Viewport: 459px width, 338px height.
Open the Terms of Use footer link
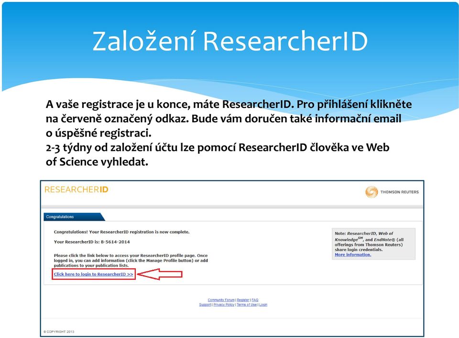click(247, 305)
